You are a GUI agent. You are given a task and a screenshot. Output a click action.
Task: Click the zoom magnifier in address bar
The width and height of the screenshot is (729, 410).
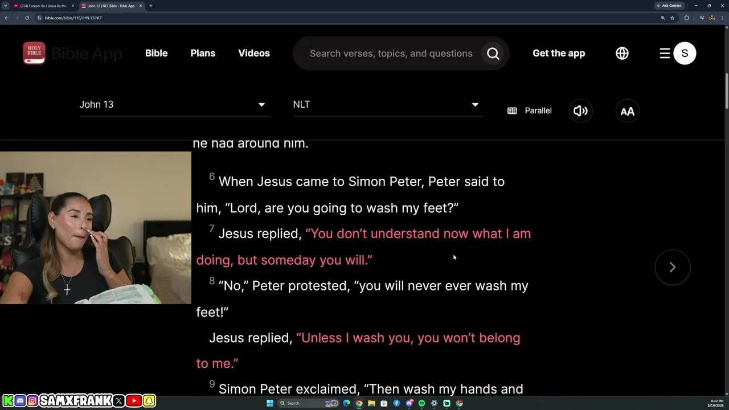coord(663,18)
